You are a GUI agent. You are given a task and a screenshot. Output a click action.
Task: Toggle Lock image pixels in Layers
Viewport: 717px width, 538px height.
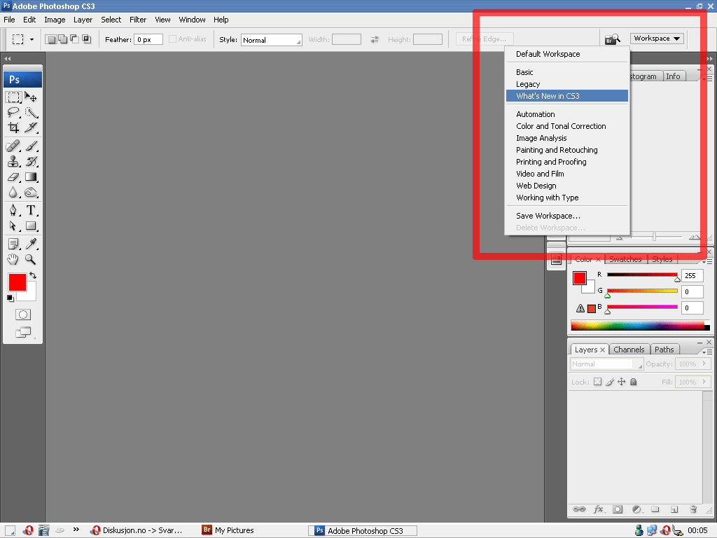coord(610,382)
